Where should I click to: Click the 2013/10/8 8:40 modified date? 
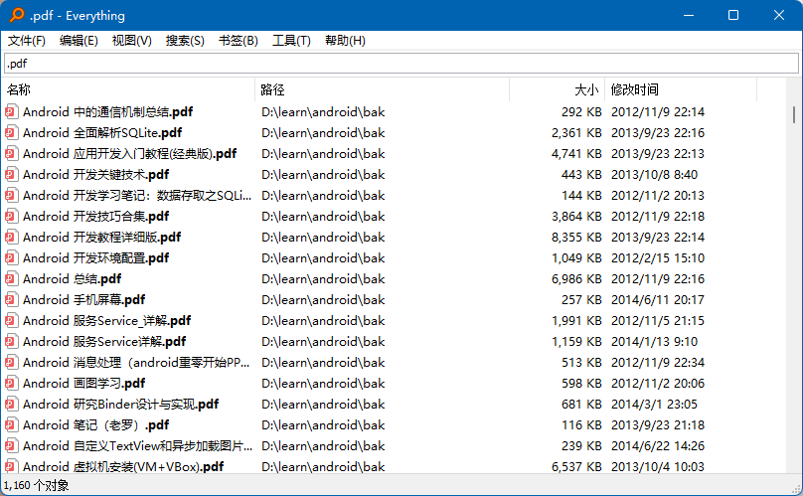click(x=654, y=174)
